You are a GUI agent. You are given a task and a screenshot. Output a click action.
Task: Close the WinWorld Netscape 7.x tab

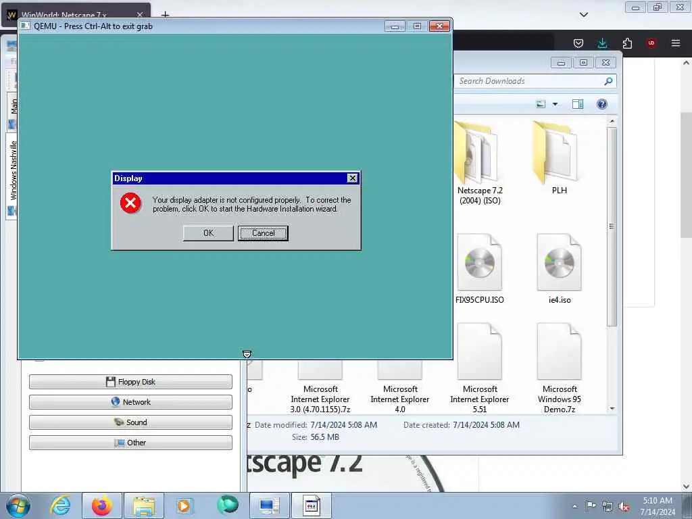pyautogui.click(x=139, y=15)
